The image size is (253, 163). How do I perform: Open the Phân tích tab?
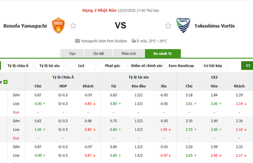tap(128, 54)
